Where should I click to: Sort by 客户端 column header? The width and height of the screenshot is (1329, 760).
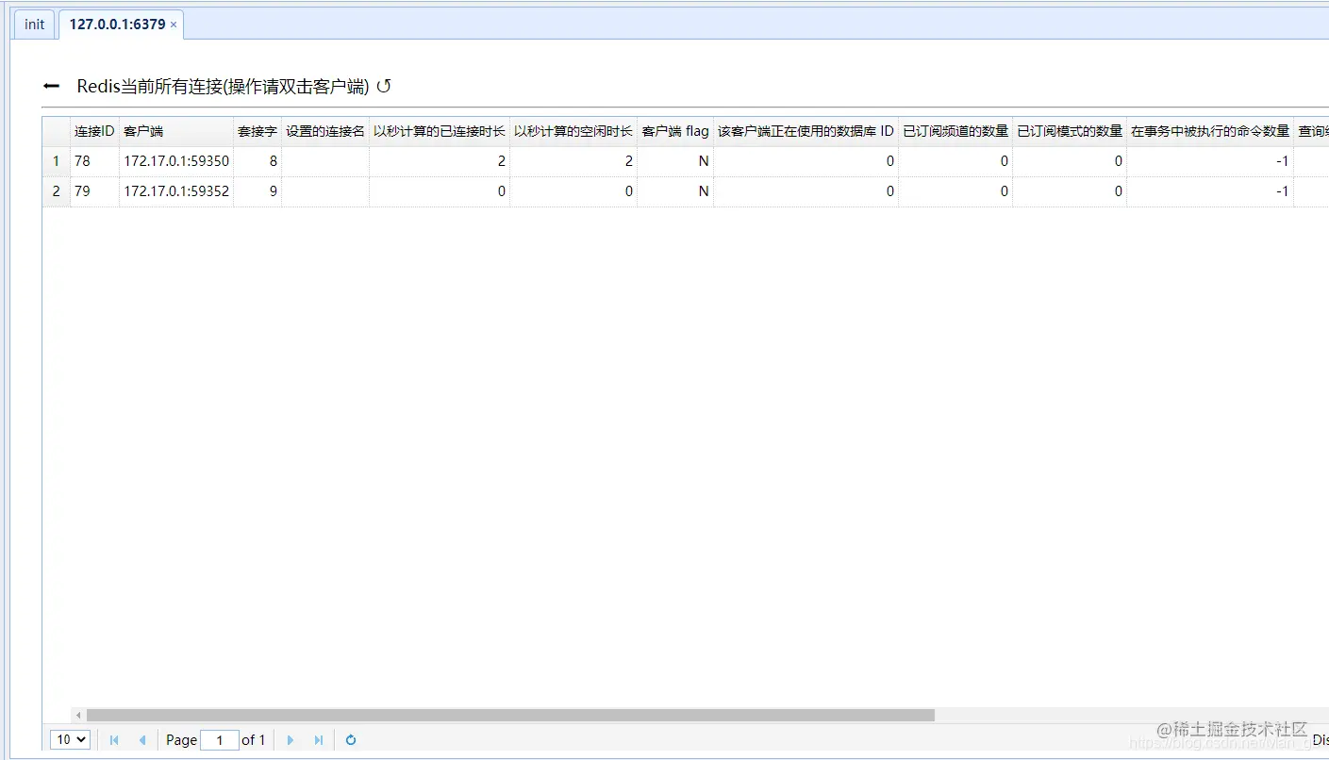[x=176, y=132]
